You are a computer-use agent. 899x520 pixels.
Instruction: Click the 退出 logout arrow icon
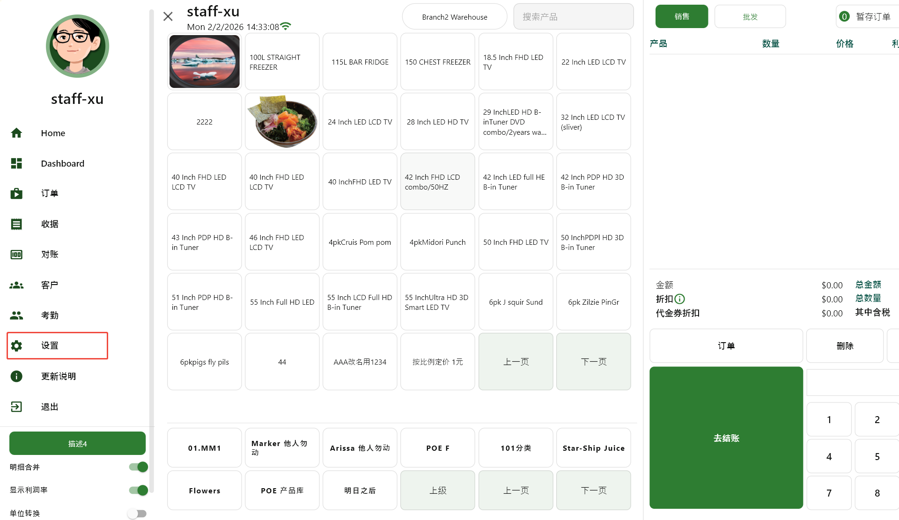point(16,407)
